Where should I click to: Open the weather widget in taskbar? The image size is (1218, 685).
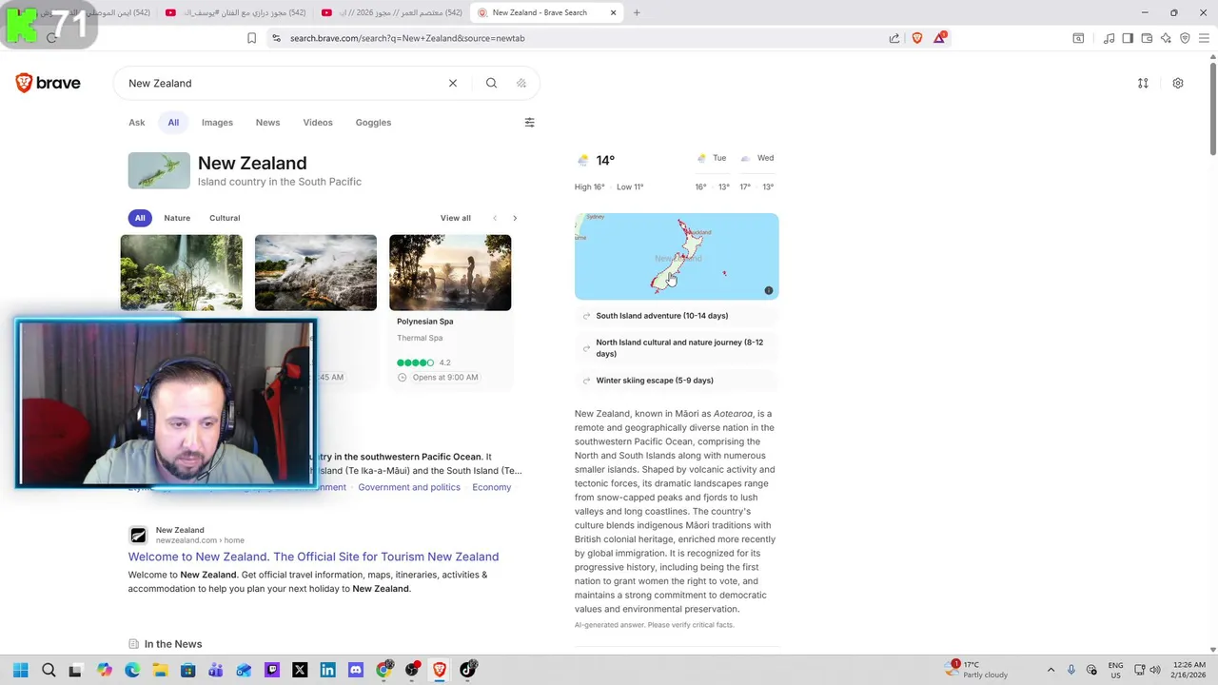tap(976, 670)
